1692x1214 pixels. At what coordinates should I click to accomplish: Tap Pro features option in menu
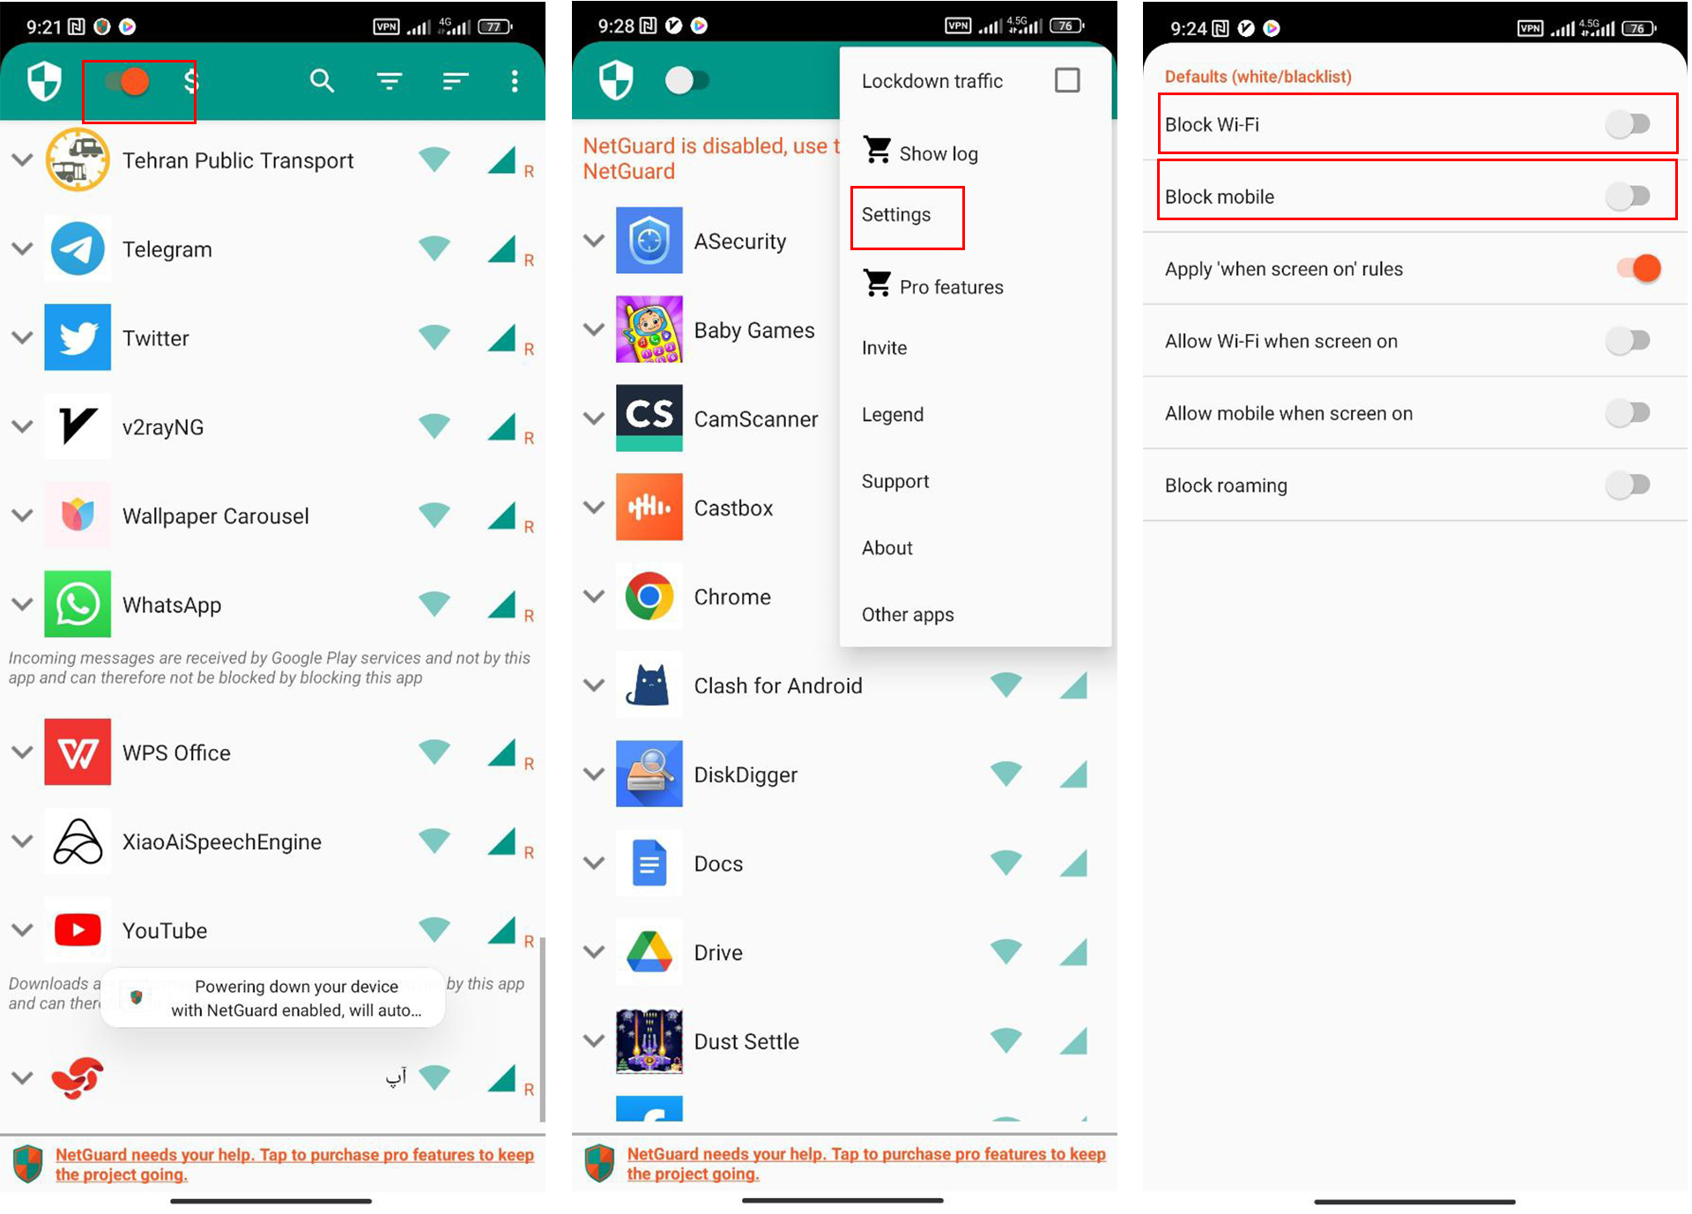(951, 285)
